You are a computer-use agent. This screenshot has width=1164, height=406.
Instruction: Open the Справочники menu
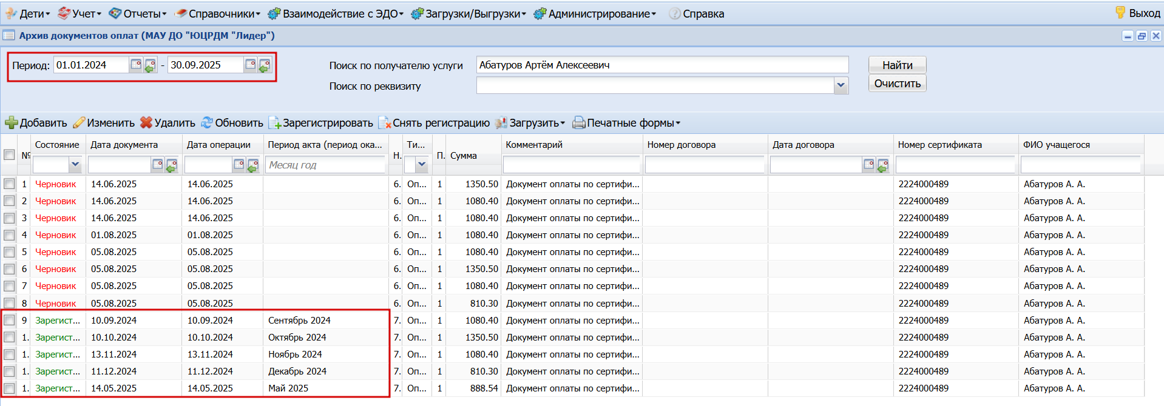point(217,13)
